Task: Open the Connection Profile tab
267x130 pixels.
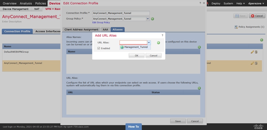Action: pyautogui.click(x=17, y=31)
